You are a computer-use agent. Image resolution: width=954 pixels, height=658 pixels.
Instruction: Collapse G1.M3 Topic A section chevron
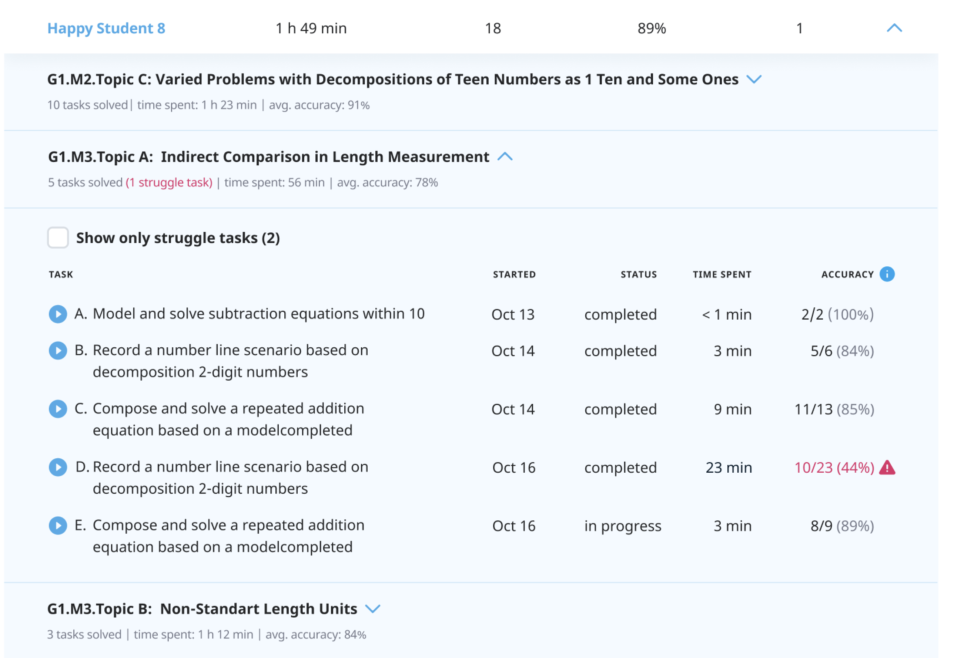505,157
